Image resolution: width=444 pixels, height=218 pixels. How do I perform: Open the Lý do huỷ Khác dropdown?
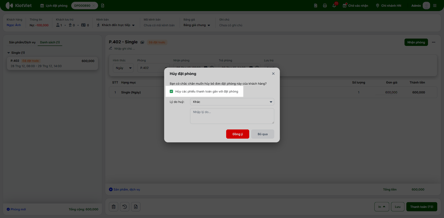pyautogui.click(x=232, y=102)
